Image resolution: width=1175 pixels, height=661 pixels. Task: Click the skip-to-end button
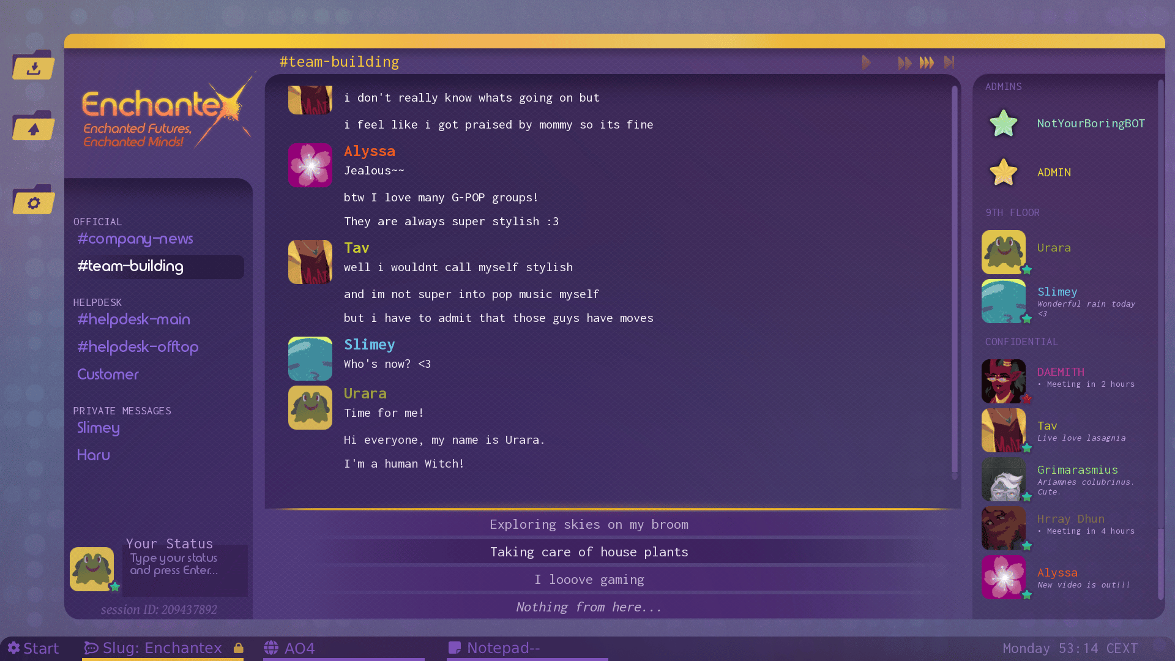(949, 62)
